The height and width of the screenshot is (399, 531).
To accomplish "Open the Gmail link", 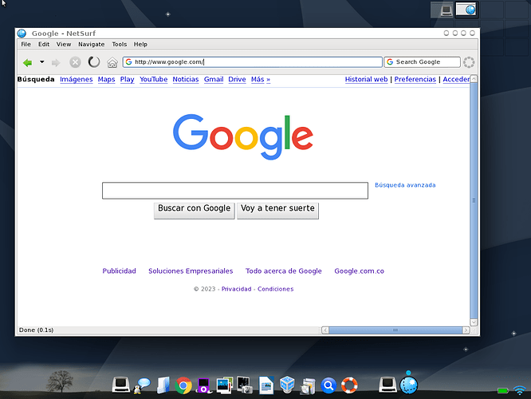I will coord(214,79).
